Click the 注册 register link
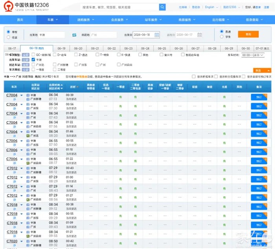Screen dimensions: 275x249 266,7
